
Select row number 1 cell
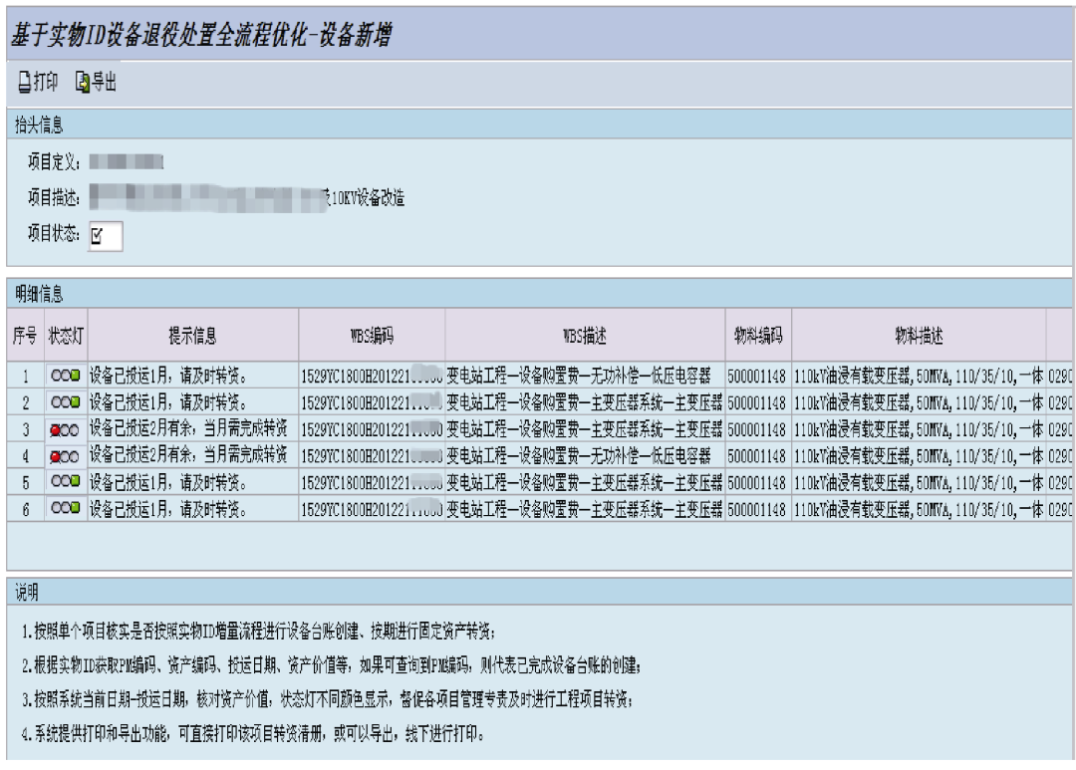tap(25, 377)
